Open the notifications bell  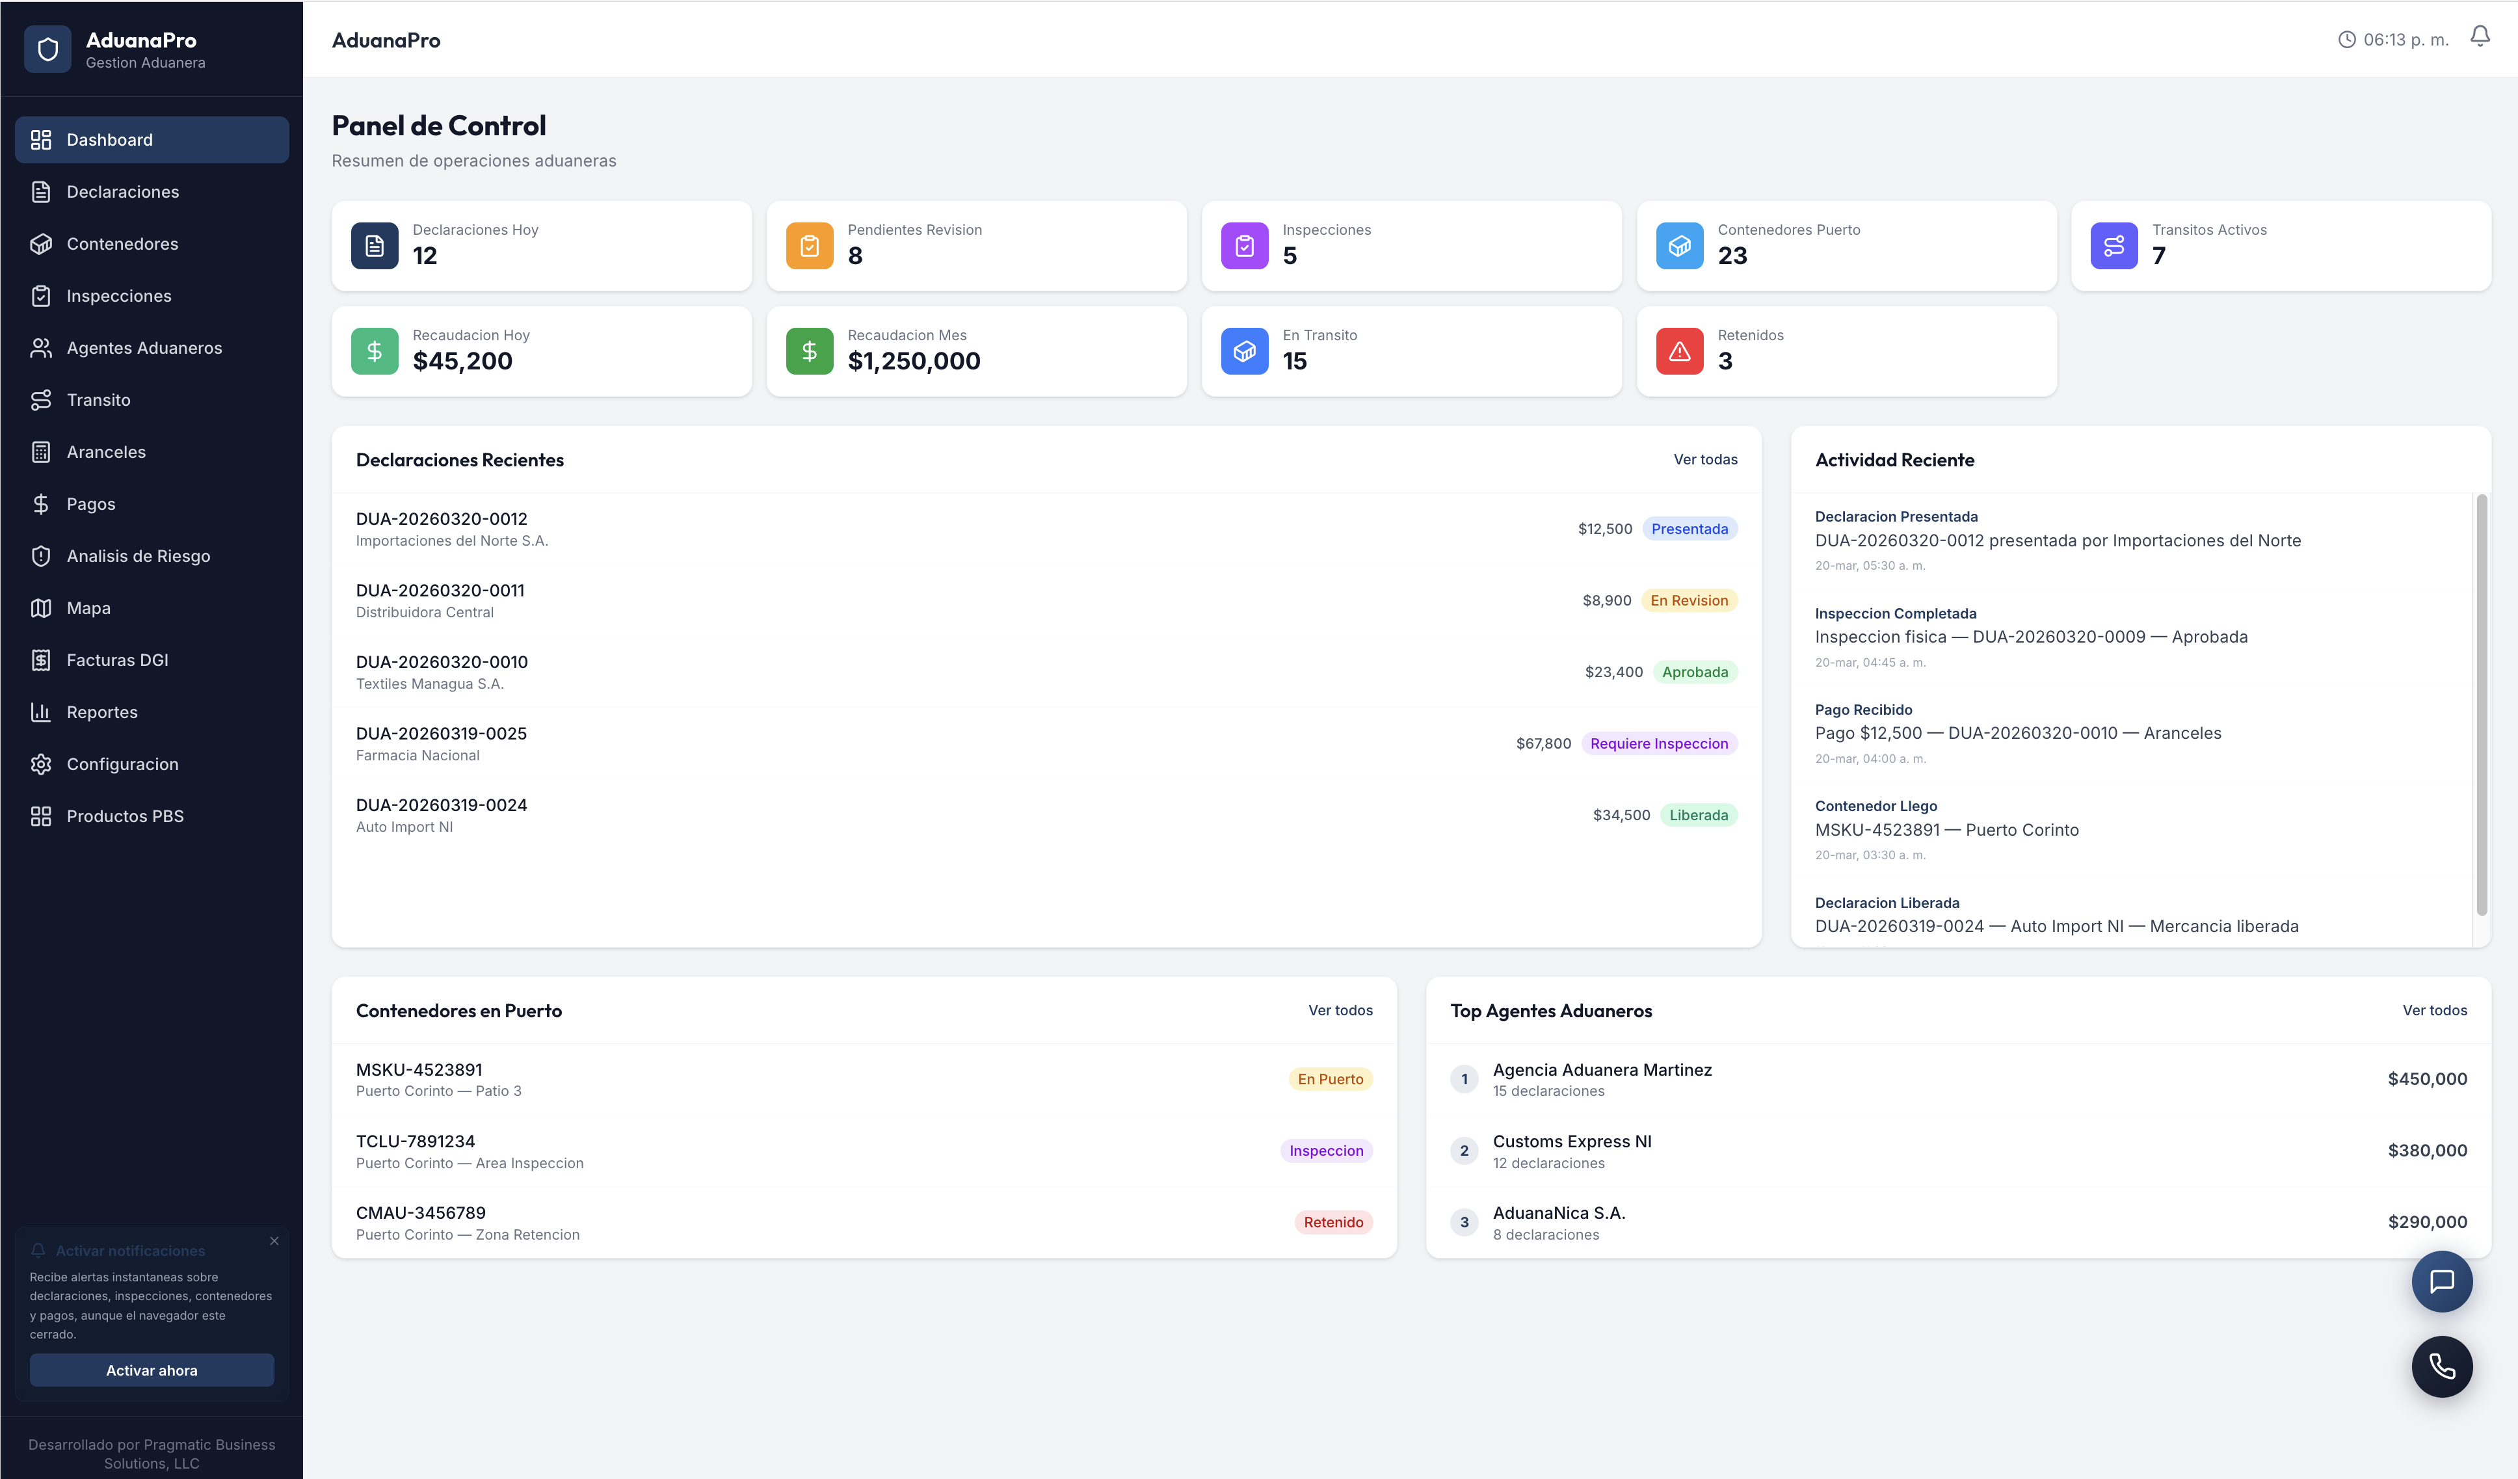pyautogui.click(x=2480, y=35)
